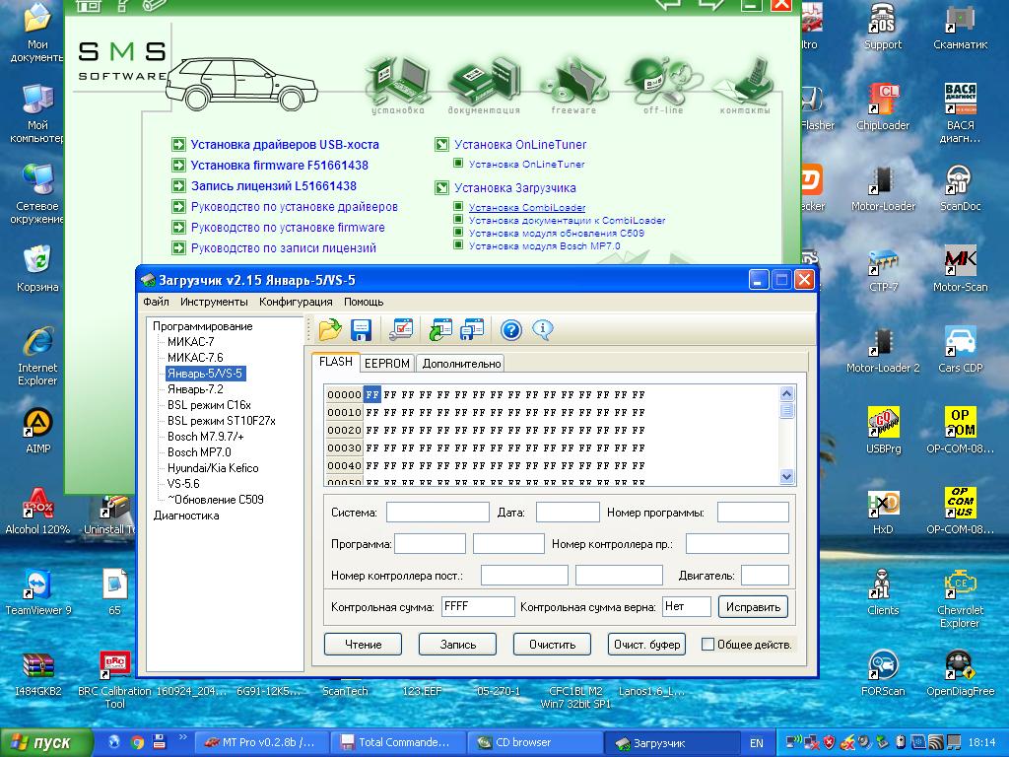
Task: Click the cascaded windows toolbar icon
Action: 472,329
